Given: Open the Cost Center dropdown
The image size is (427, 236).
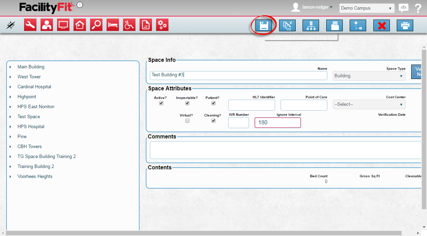Looking at the screenshot, I should pyautogui.click(x=369, y=104).
